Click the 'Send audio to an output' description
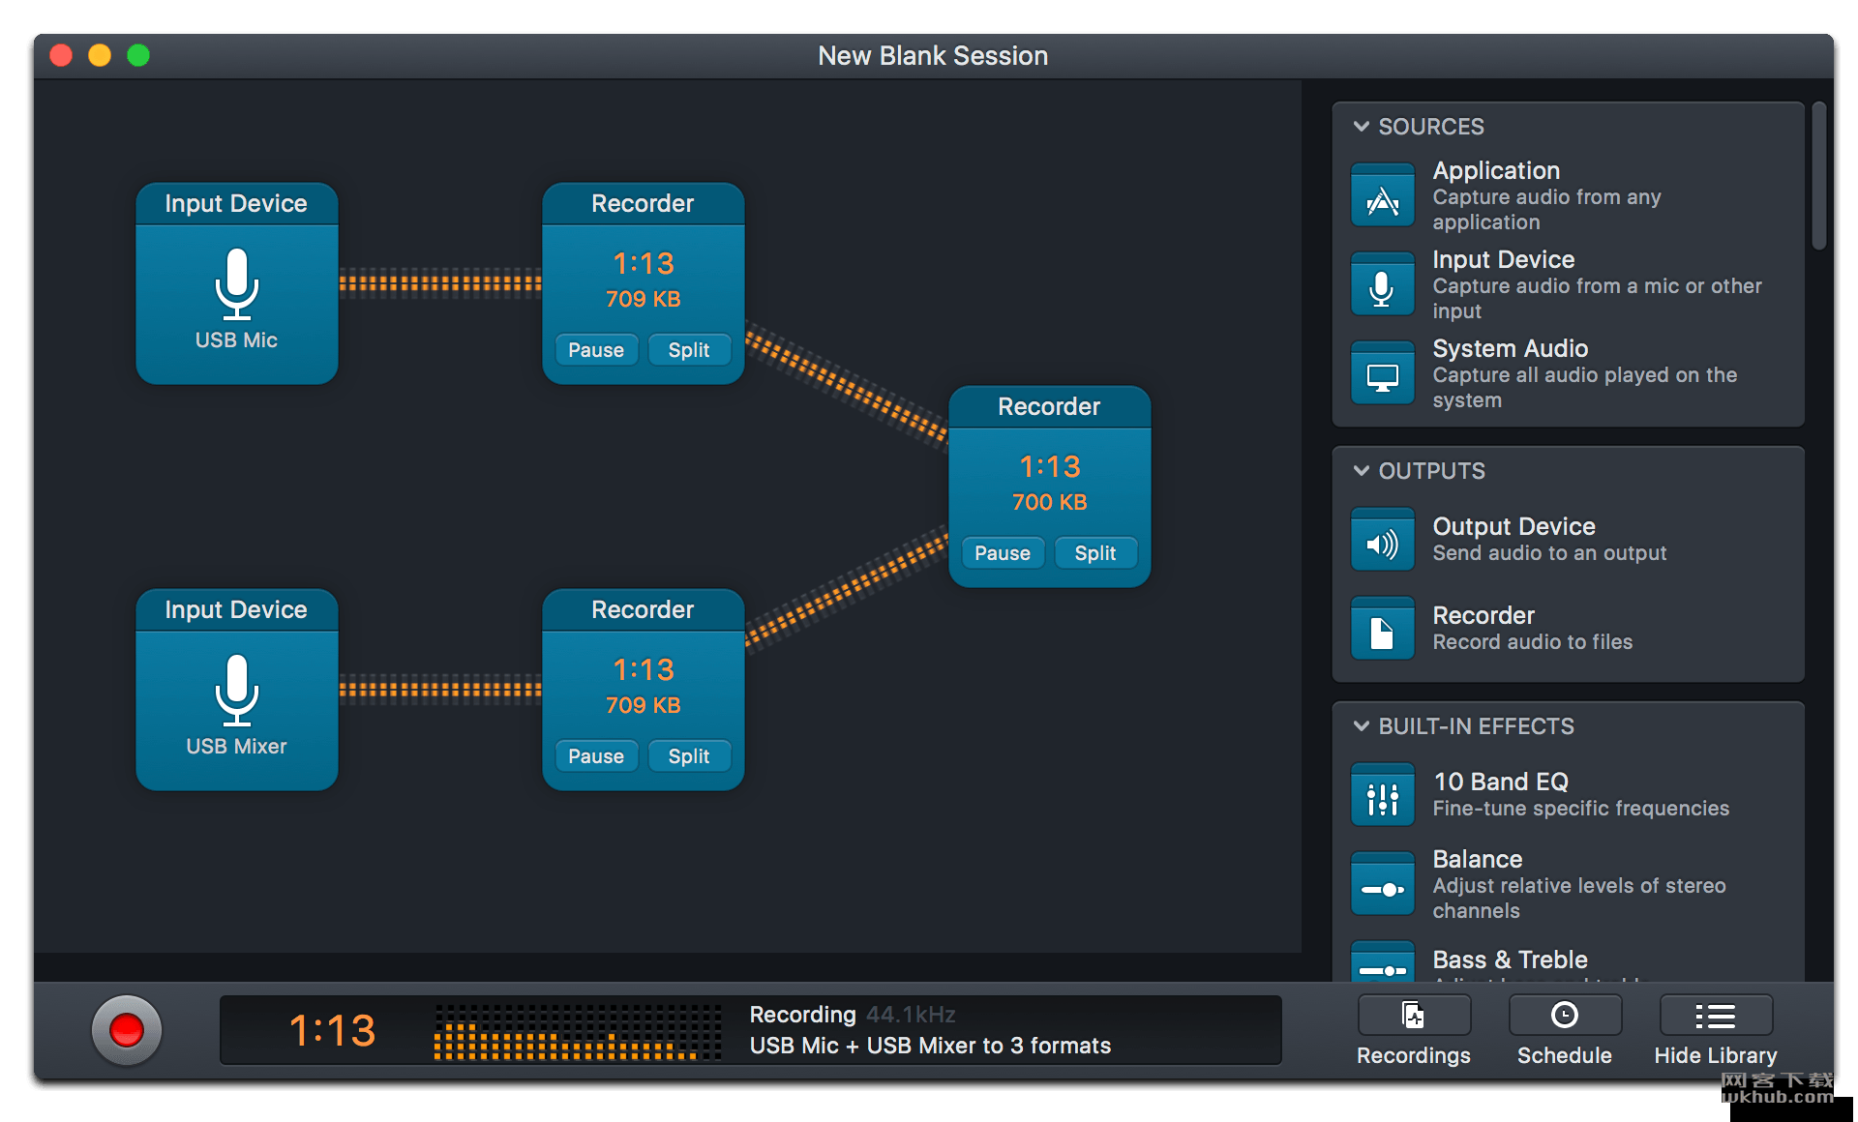This screenshot has width=1858, height=1122. pyautogui.click(x=1550, y=554)
